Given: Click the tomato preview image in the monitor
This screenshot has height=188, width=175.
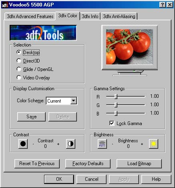Looking at the screenshot, I should (x=129, y=47).
